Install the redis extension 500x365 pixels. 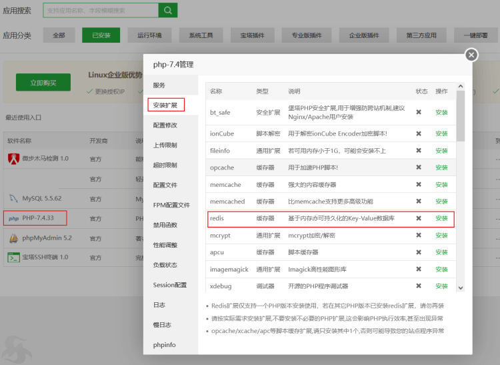pyautogui.click(x=441, y=218)
